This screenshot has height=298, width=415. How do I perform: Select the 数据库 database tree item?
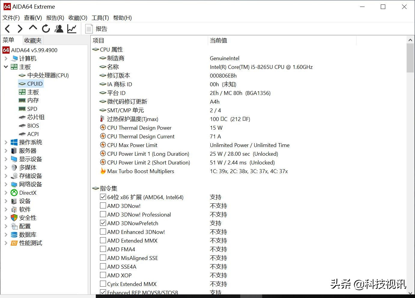point(23,235)
